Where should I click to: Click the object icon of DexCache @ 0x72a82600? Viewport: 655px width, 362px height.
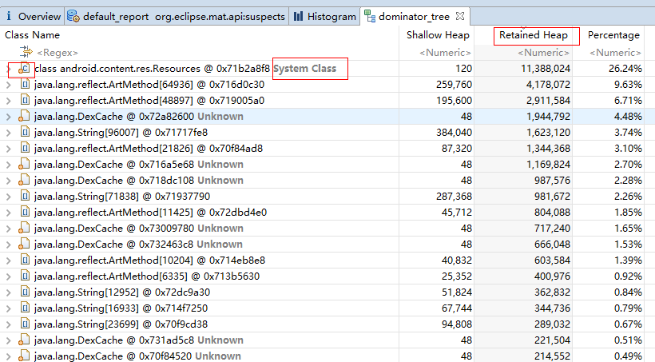coord(24,117)
